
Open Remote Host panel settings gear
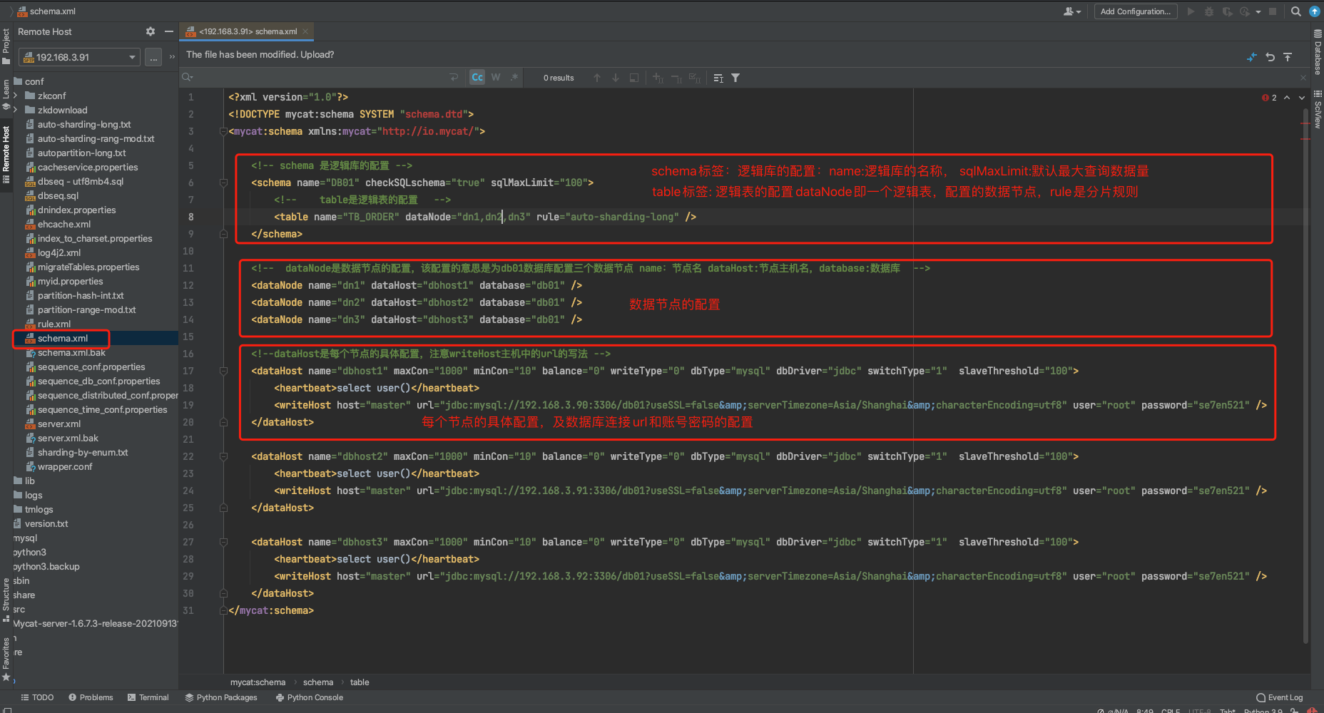pyautogui.click(x=150, y=31)
